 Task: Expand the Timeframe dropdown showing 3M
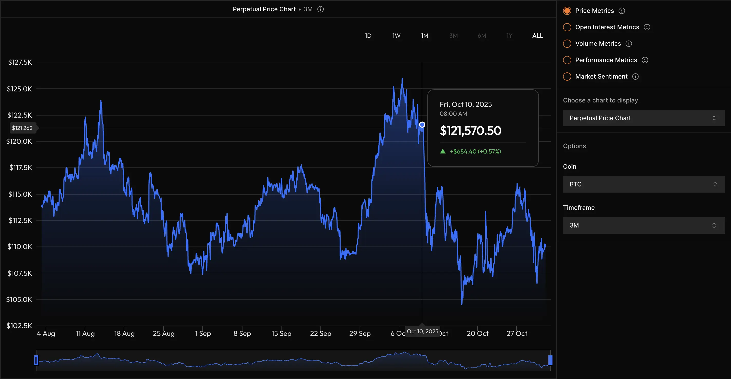643,225
